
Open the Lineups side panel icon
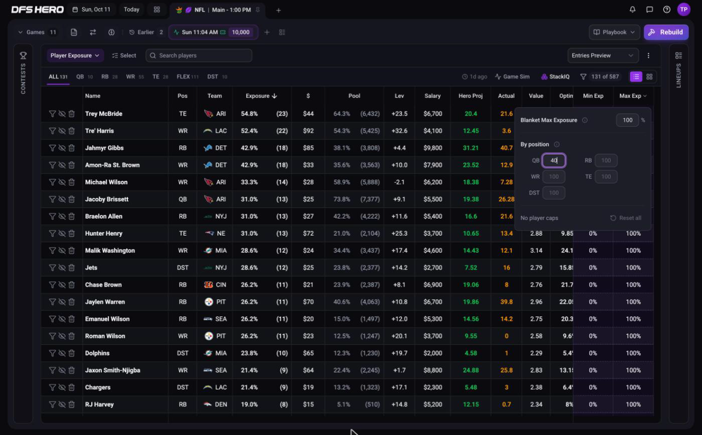(678, 56)
